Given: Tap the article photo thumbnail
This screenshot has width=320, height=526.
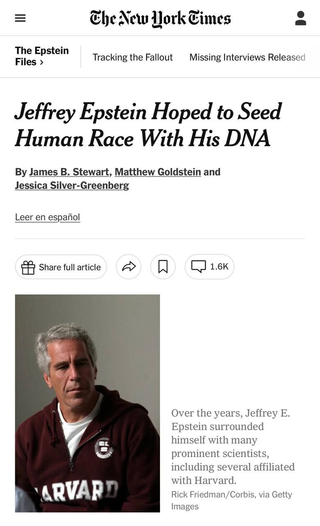Looking at the screenshot, I should pyautogui.click(x=87, y=403).
